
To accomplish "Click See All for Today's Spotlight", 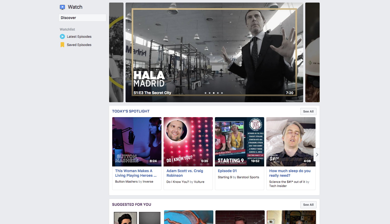I will click(308, 111).
